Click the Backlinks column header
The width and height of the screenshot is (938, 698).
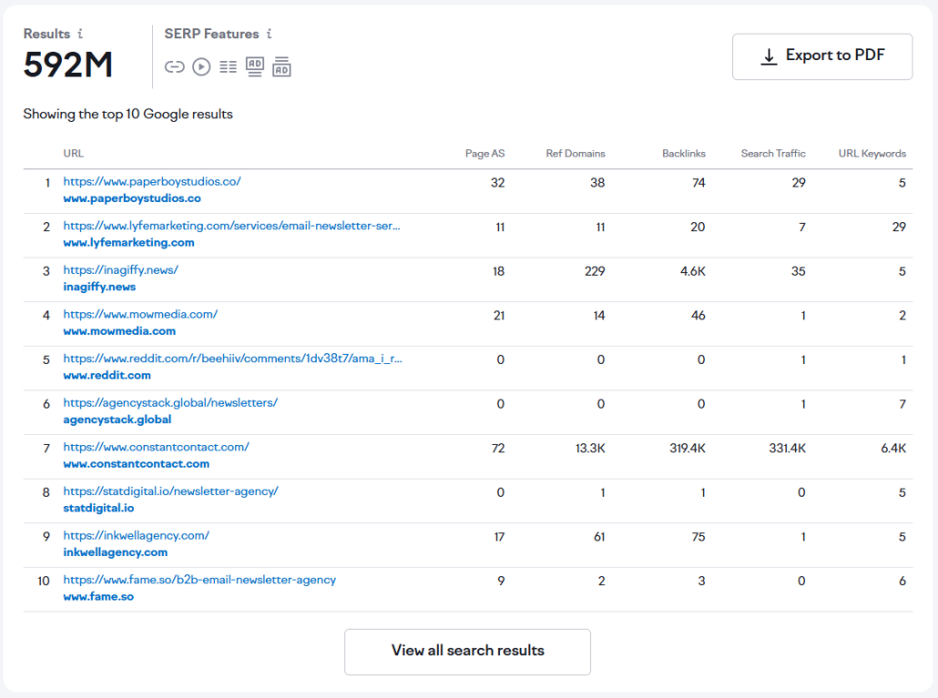tap(684, 154)
